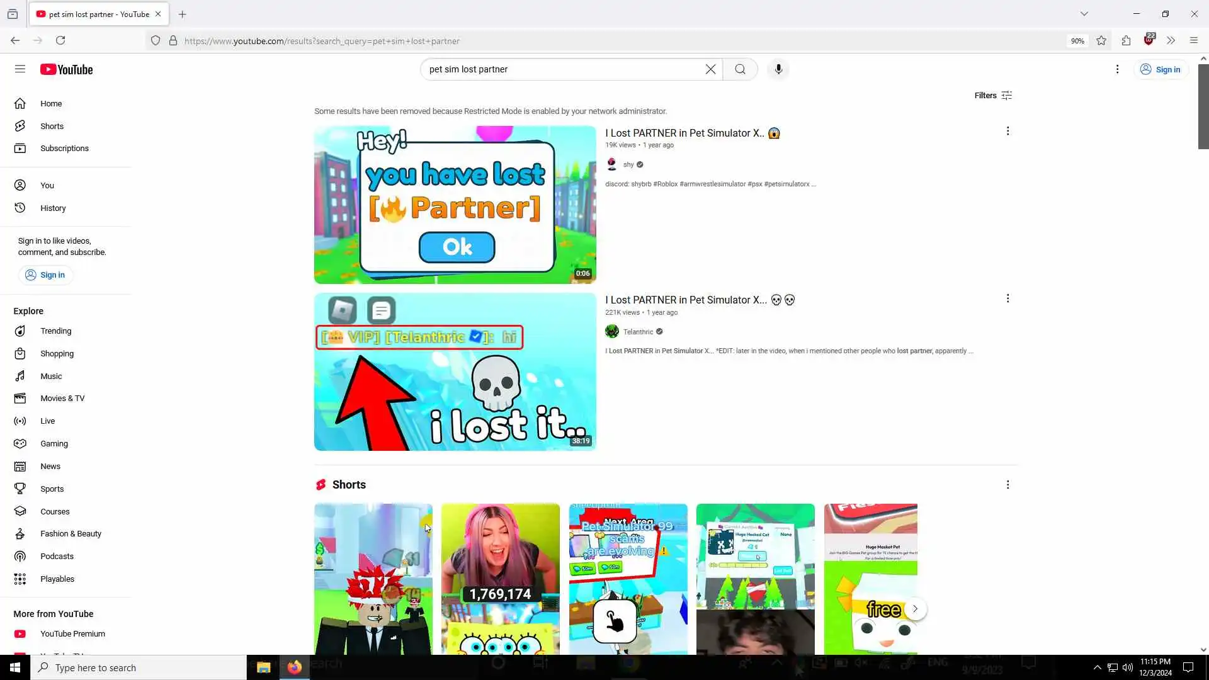The width and height of the screenshot is (1209, 680).
Task: Go to the Subscriptions page
Action: click(x=64, y=149)
